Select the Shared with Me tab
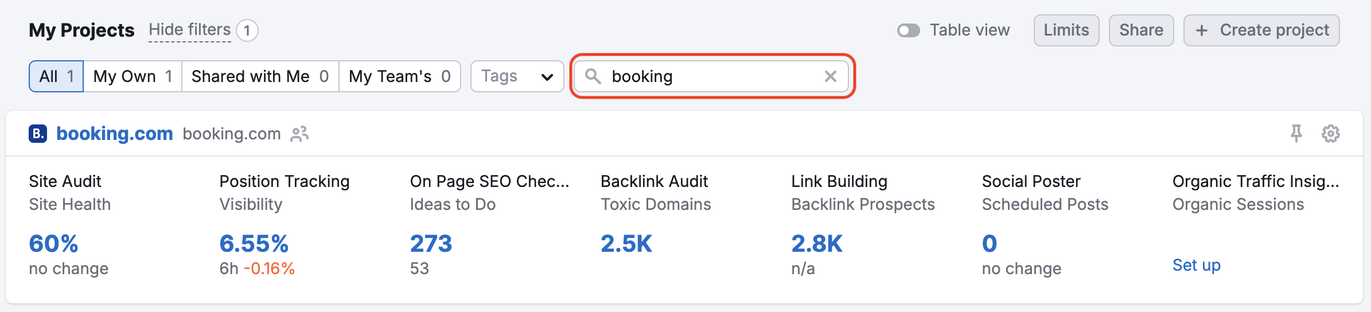The width and height of the screenshot is (1371, 312). [x=260, y=76]
